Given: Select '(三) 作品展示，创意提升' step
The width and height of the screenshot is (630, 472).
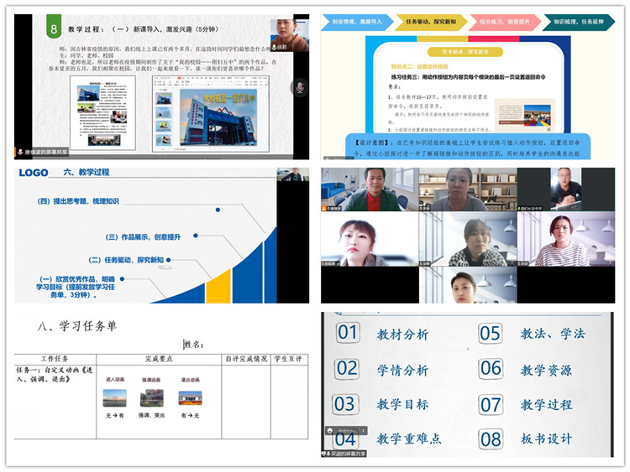Looking at the screenshot, I should (143, 237).
